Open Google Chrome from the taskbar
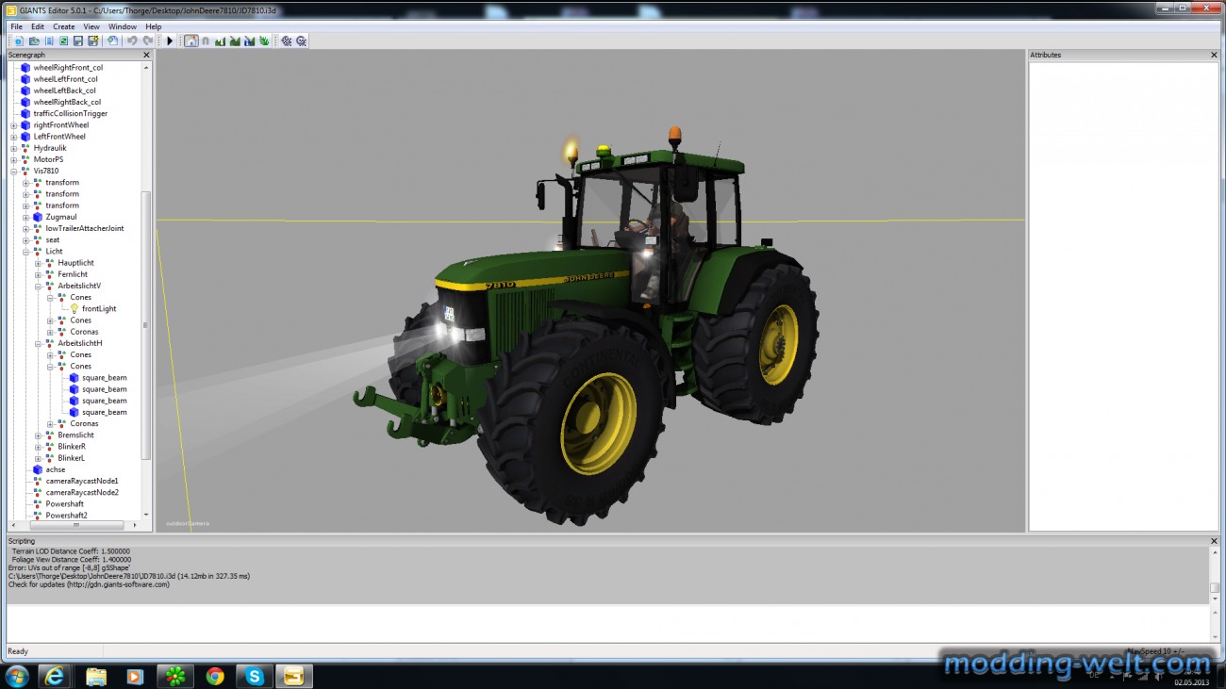Screen dimensions: 1226x689 [x=215, y=676]
